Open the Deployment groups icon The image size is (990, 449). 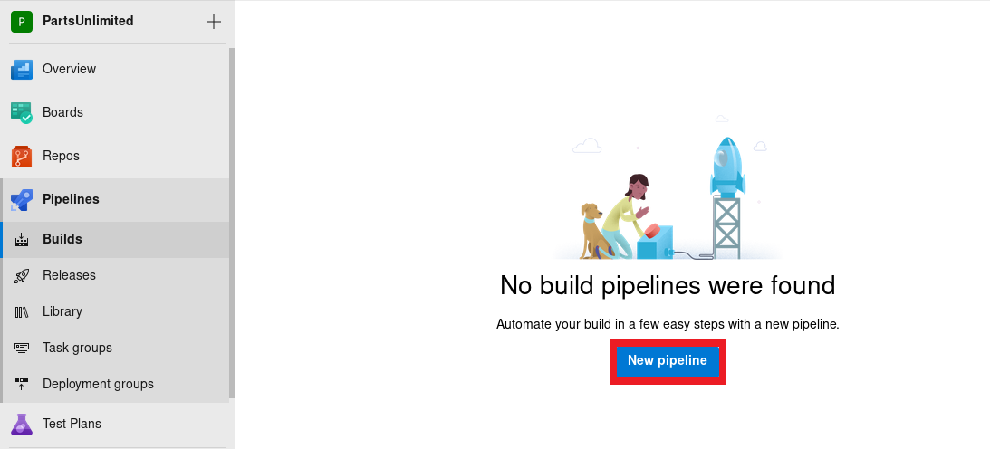click(22, 384)
